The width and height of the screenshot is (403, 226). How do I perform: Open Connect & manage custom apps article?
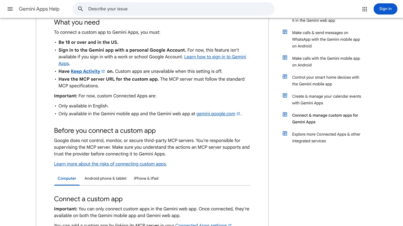325,119
